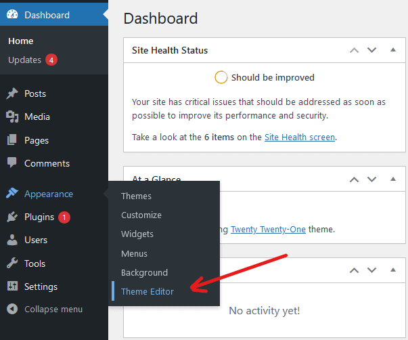This screenshot has height=340, width=408.
Task: Move the Activity panel up
Action: tap(354, 270)
